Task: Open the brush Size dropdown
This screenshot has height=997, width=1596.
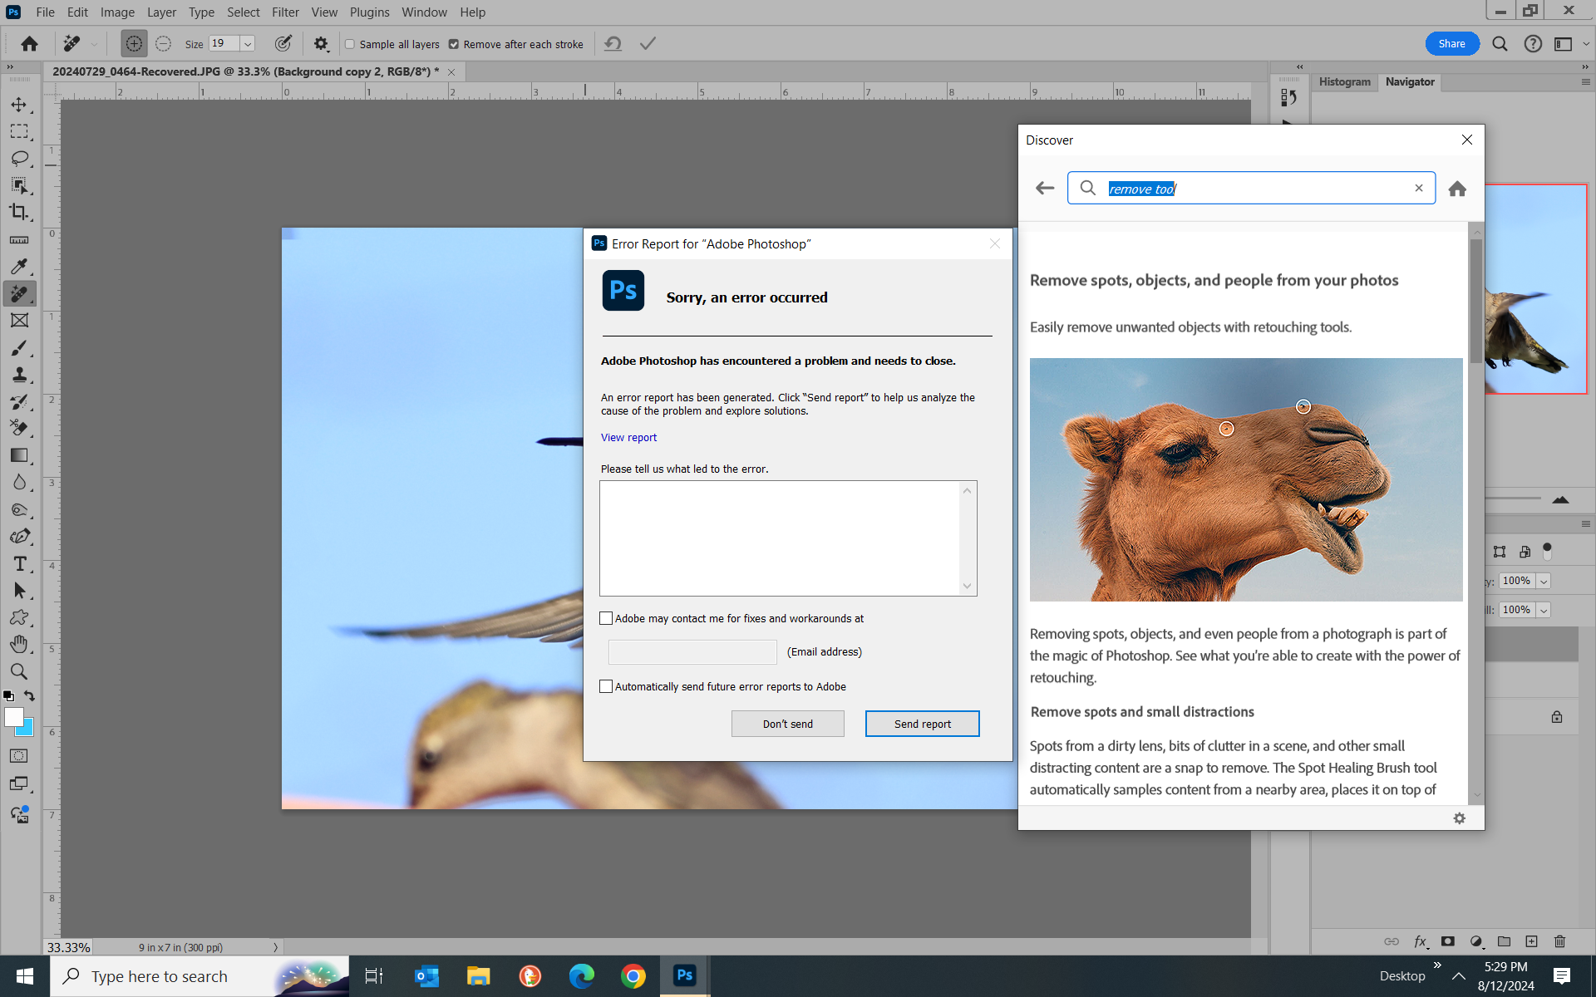Action: 247,43
